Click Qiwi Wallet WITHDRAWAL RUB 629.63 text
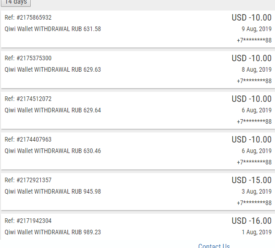This screenshot has height=248, width=275. [x=53, y=70]
